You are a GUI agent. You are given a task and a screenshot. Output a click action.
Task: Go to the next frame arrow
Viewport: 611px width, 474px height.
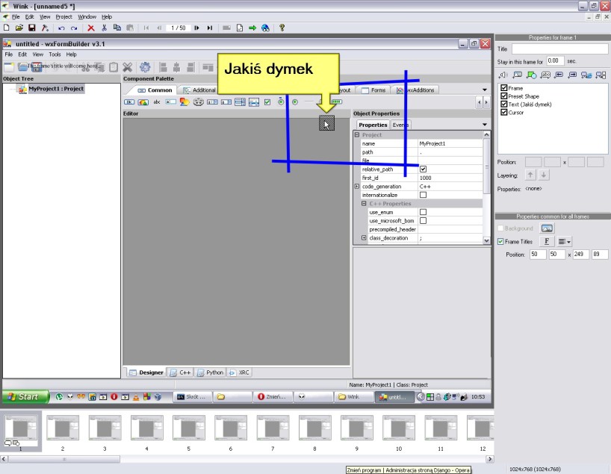[196, 28]
